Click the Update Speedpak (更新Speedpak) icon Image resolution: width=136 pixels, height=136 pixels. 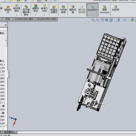[105, 10]
